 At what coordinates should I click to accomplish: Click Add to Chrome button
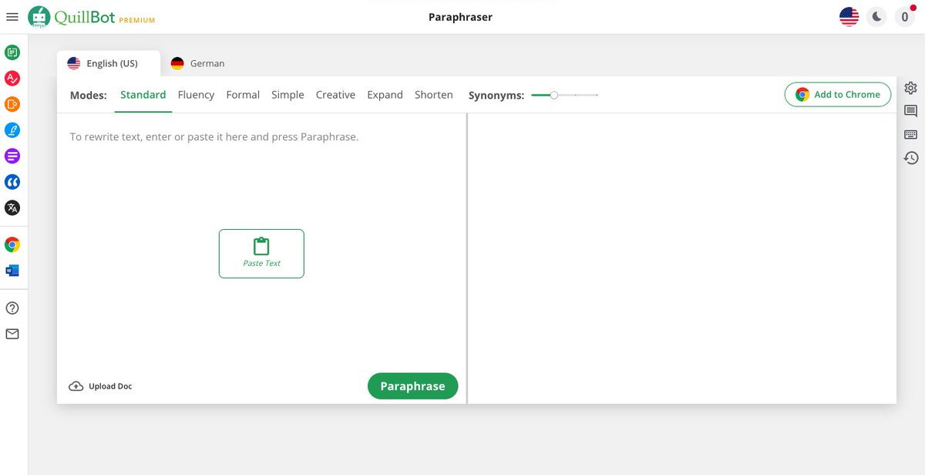pyautogui.click(x=838, y=94)
